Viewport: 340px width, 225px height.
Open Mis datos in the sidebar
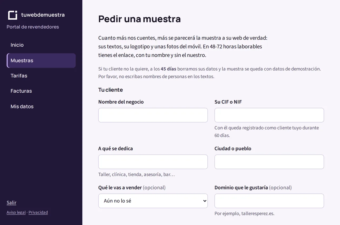pyautogui.click(x=41, y=106)
